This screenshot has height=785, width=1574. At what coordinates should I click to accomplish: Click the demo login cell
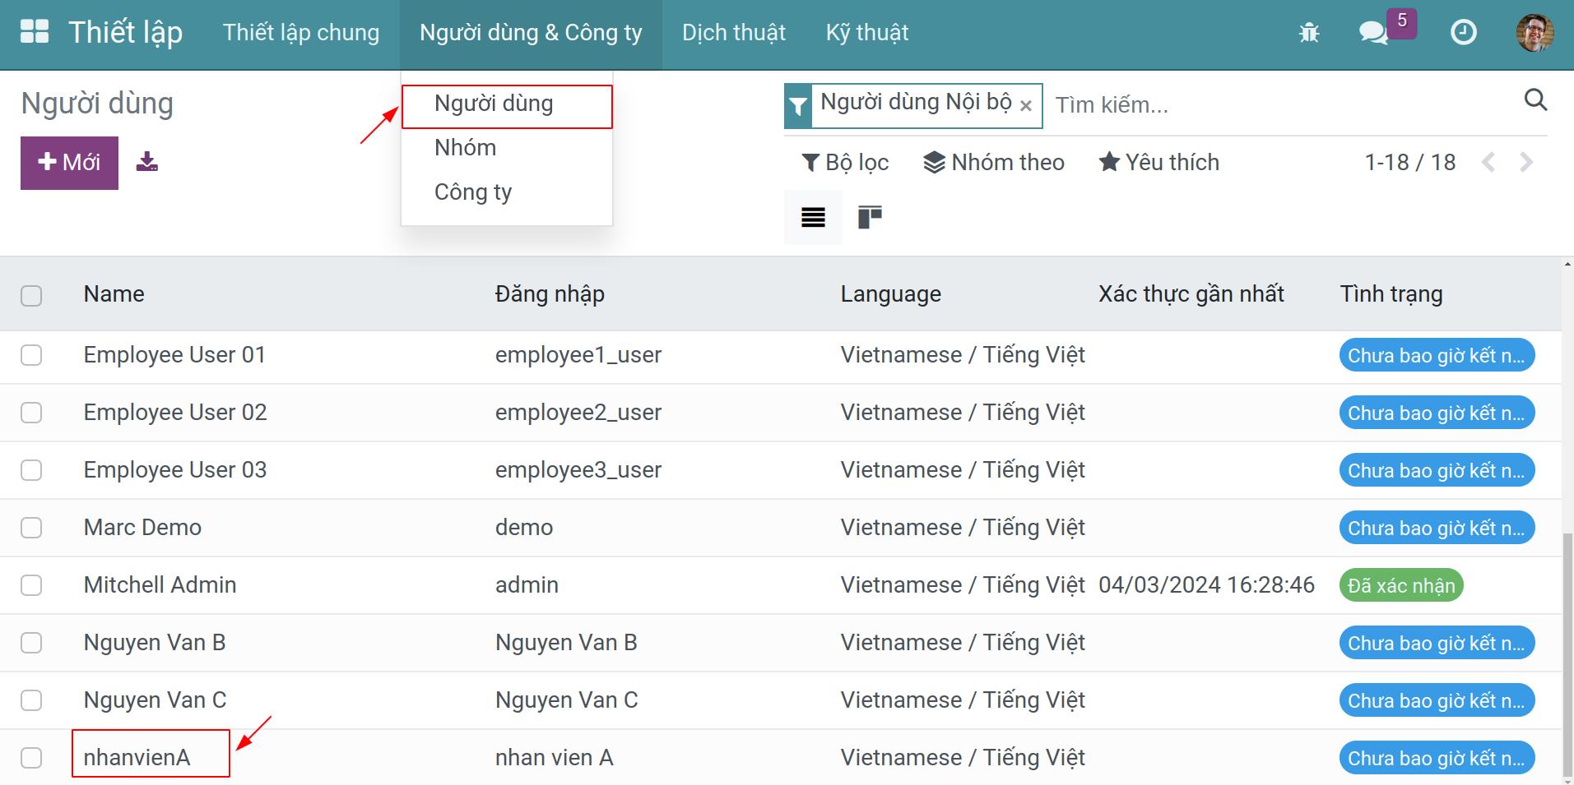(x=524, y=528)
